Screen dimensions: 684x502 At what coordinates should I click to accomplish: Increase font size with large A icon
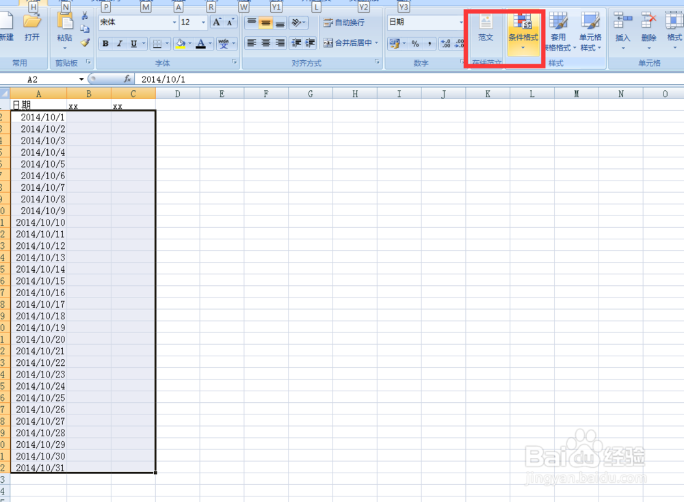217,23
